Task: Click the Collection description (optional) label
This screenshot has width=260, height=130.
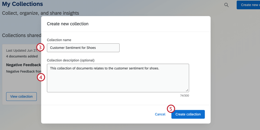Action: pos(71,60)
